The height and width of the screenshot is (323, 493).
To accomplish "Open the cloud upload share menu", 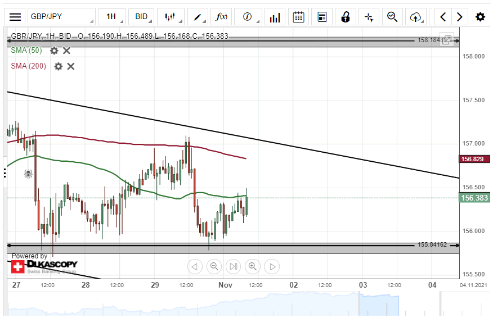I will click(416, 17).
